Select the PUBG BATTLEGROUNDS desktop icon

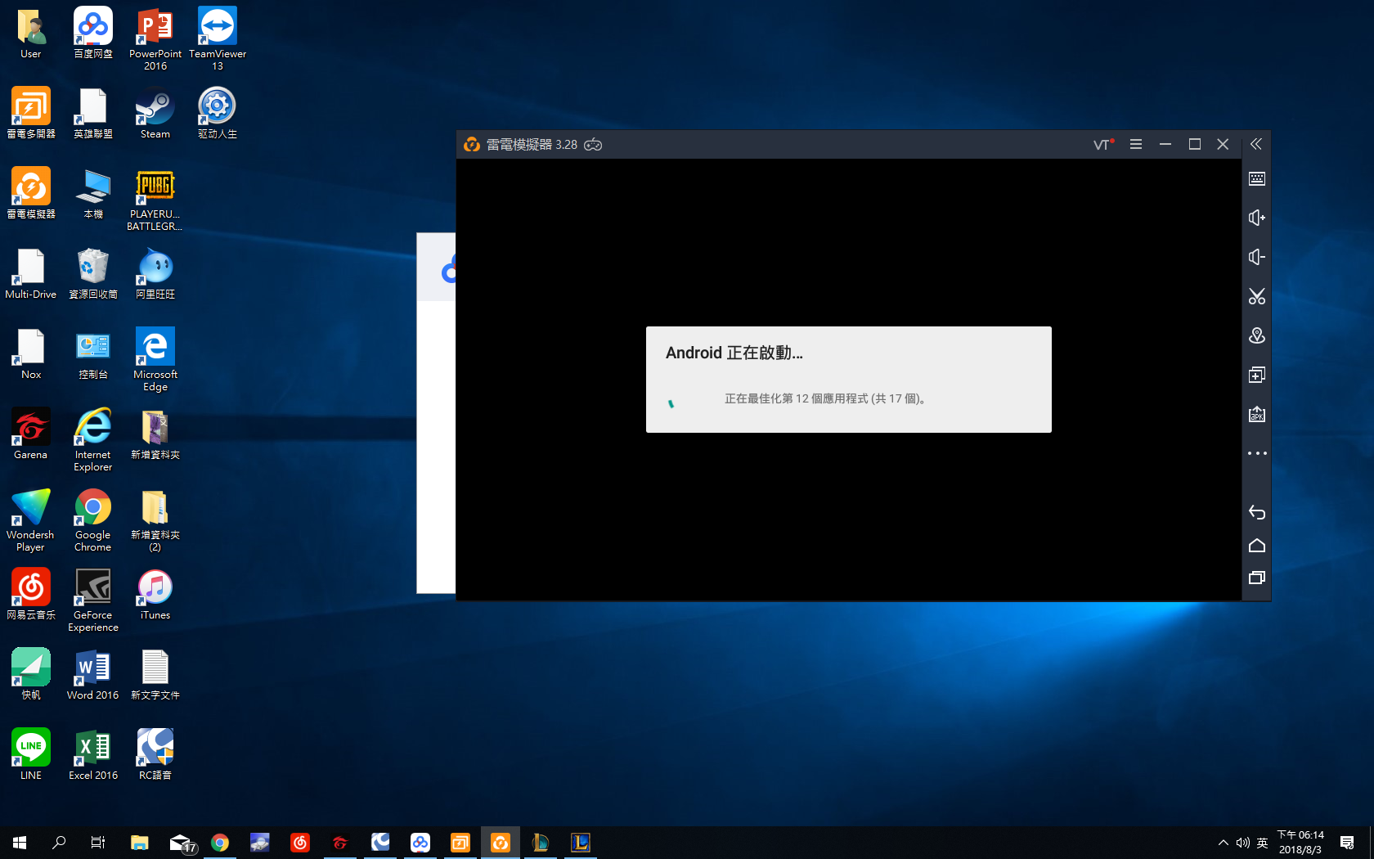tap(155, 199)
